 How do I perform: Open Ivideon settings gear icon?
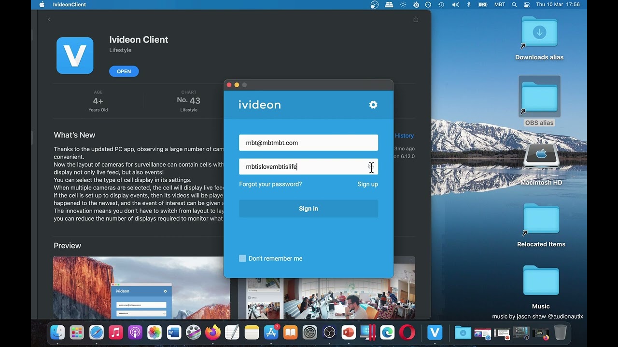tap(373, 105)
